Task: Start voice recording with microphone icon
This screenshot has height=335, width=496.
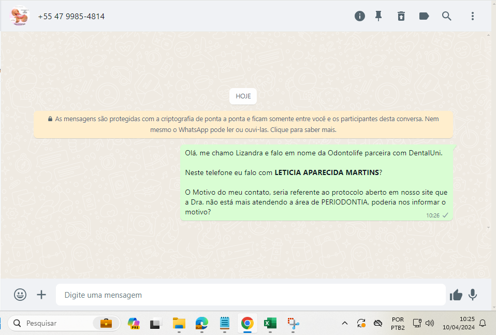Action: coord(473,295)
